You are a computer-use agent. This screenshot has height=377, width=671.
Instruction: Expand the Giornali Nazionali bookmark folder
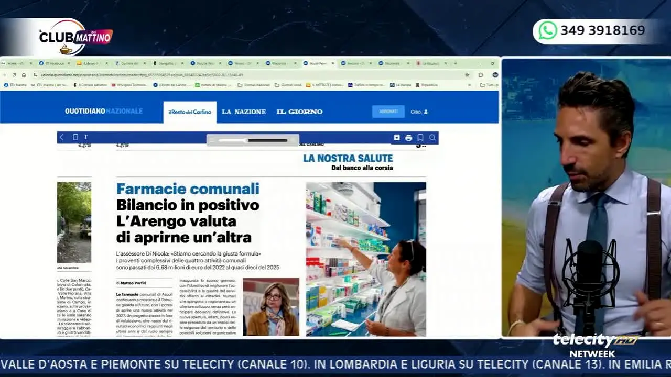point(254,85)
